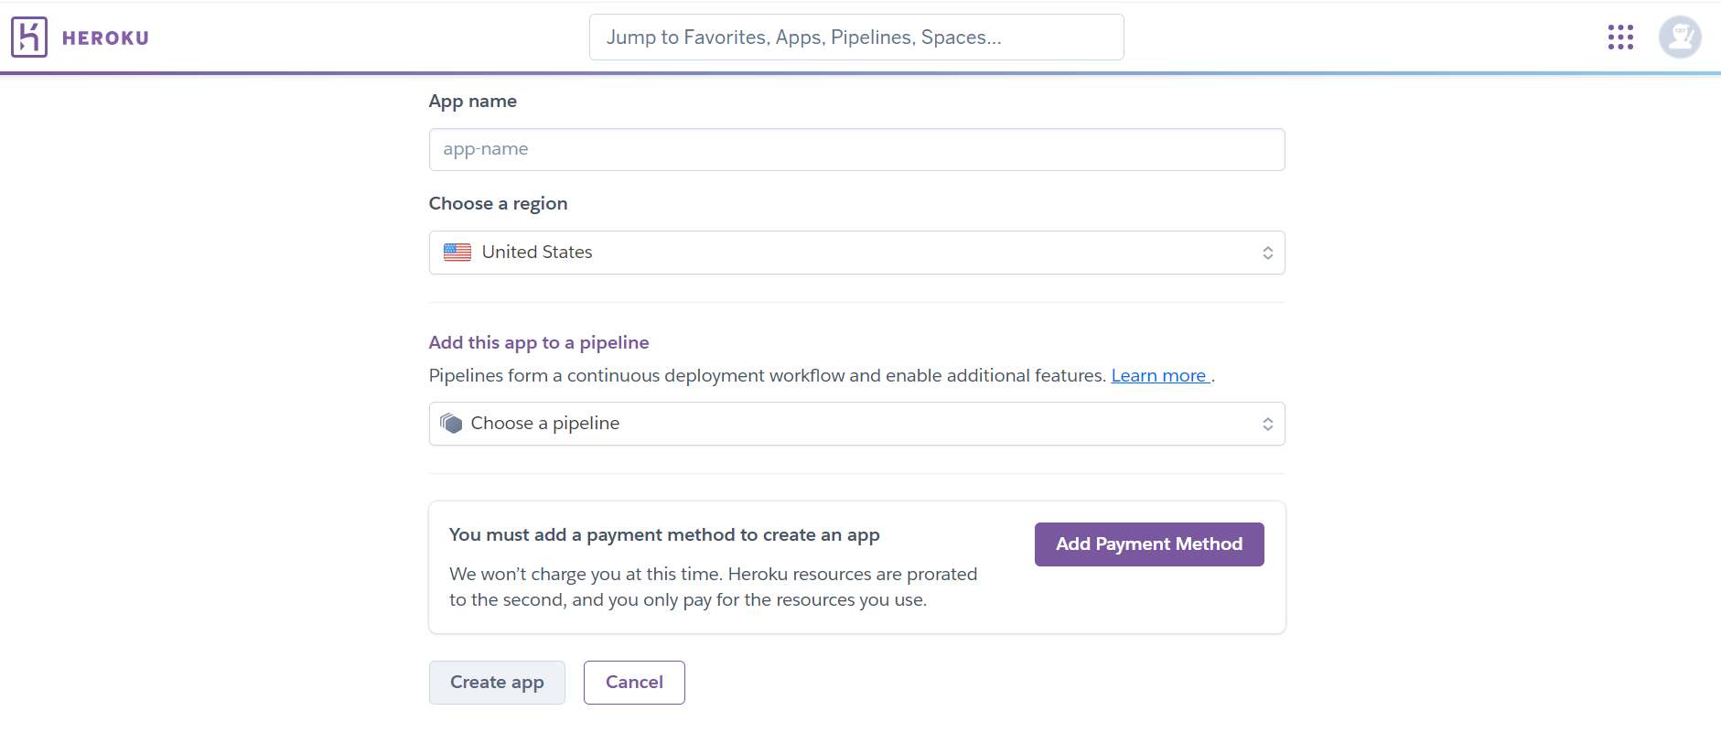Click the region dropdown chevron arrows

coord(1267,253)
